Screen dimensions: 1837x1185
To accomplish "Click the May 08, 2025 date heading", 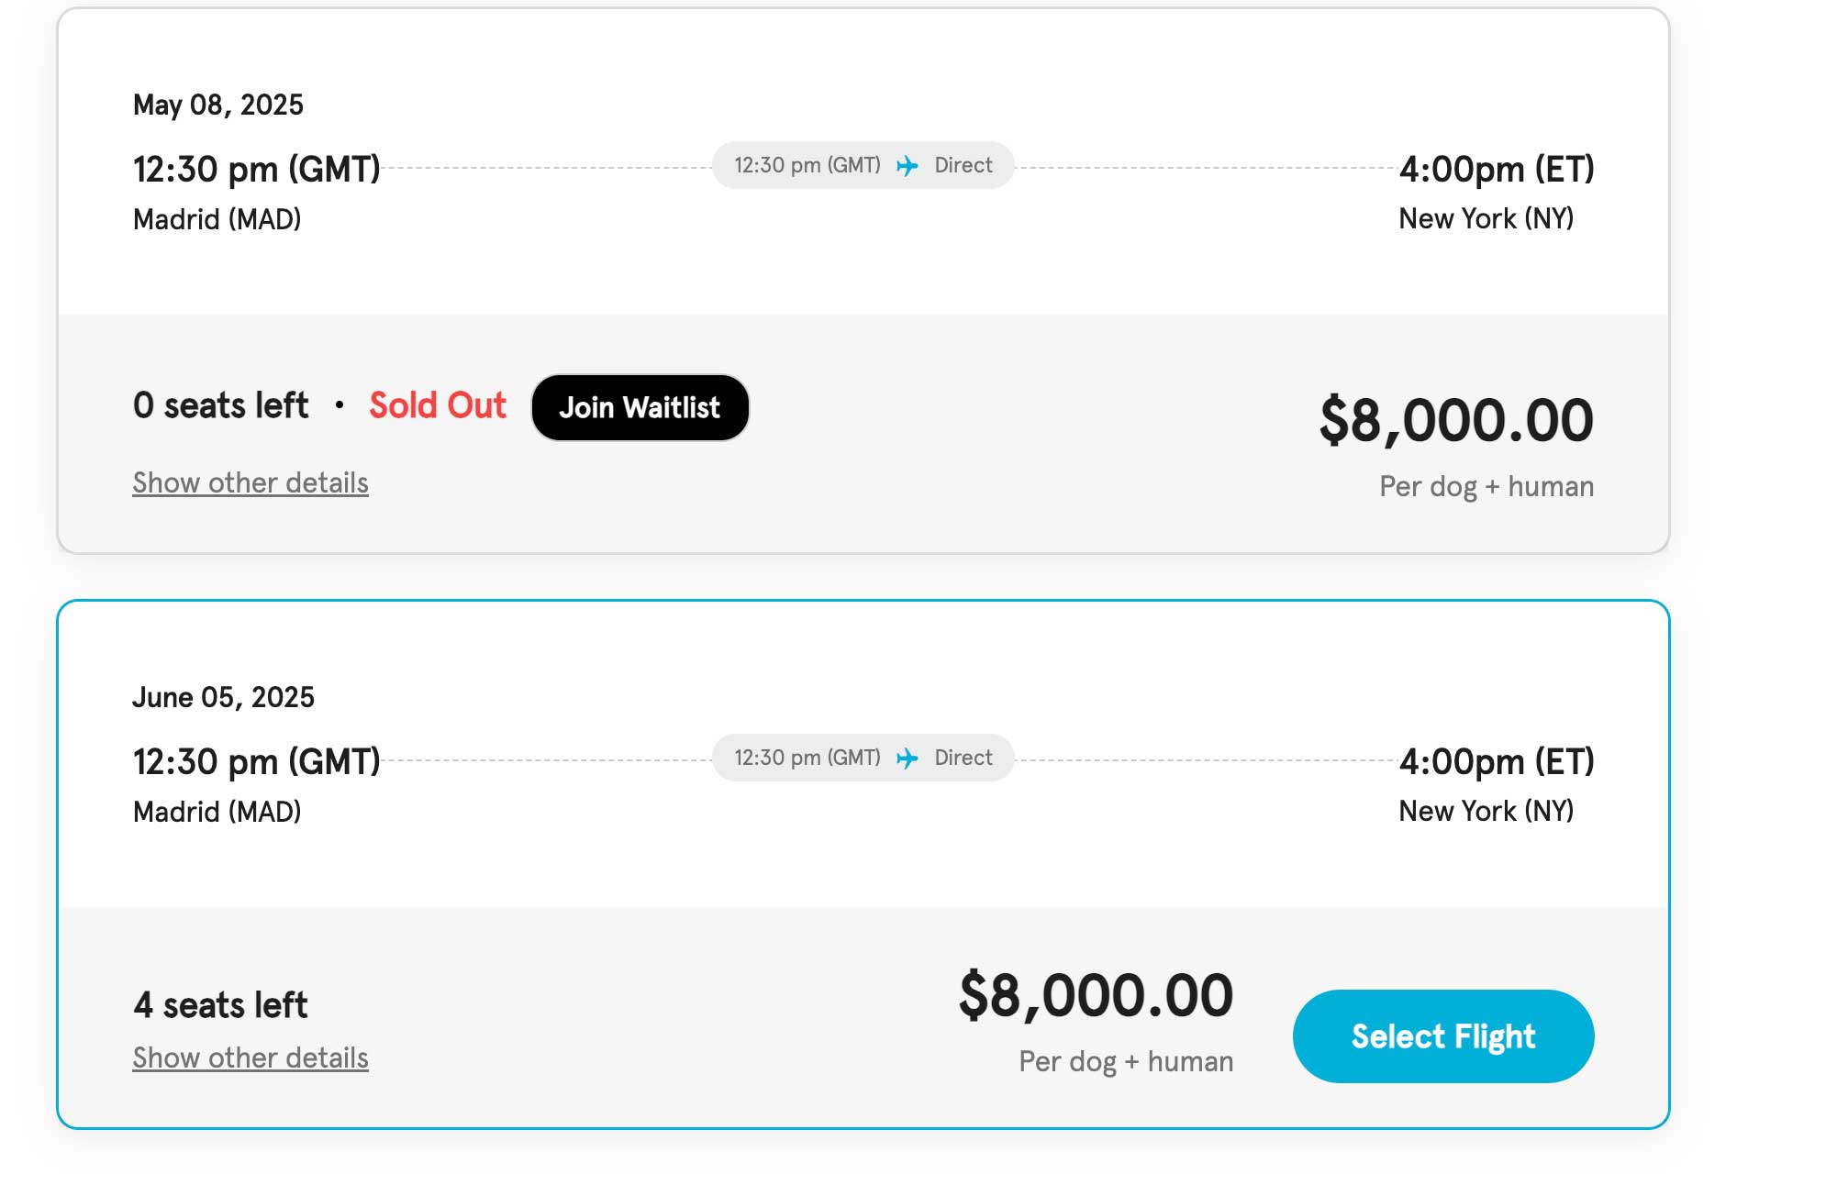I will [x=218, y=105].
